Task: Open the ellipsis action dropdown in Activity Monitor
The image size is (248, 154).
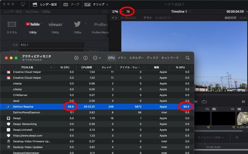Action: [x=97, y=58]
